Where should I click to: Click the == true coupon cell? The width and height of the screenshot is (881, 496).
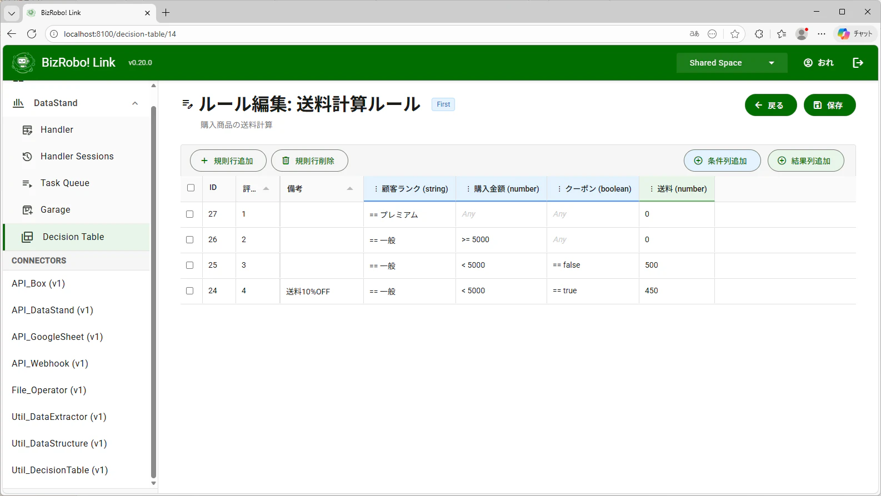click(x=593, y=291)
